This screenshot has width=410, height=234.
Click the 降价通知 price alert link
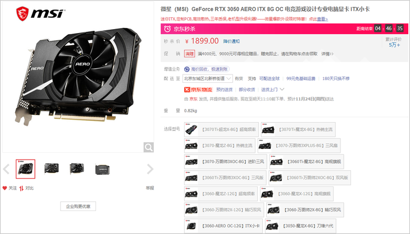tap(231, 41)
